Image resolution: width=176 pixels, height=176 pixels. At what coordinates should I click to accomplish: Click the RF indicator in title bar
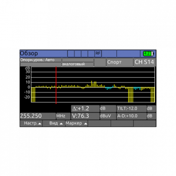[98, 53]
